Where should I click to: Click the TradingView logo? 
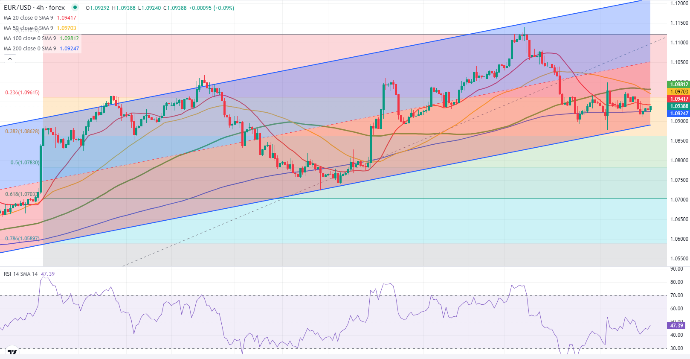pyautogui.click(x=12, y=352)
